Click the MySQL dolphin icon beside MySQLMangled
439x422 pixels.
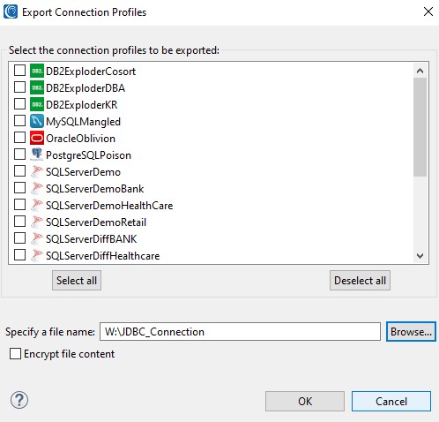(x=37, y=121)
